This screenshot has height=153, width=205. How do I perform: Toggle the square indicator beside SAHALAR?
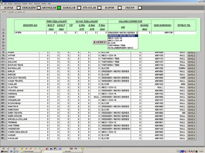coord(79,8)
